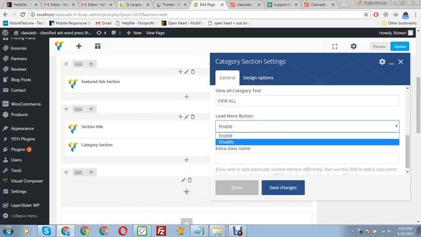
Task: Add element to Featured Ads column plus icon
Action: coord(180,72)
